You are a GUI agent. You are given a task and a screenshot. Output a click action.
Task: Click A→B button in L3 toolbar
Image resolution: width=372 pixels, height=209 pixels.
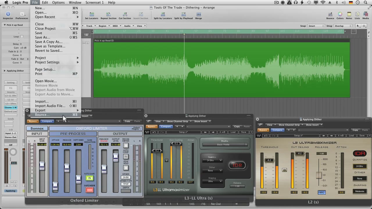pos(222,132)
